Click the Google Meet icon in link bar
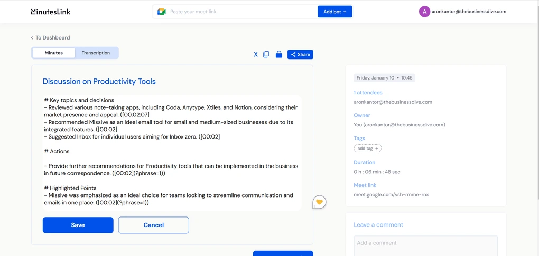The height and width of the screenshot is (256, 539). 162,12
